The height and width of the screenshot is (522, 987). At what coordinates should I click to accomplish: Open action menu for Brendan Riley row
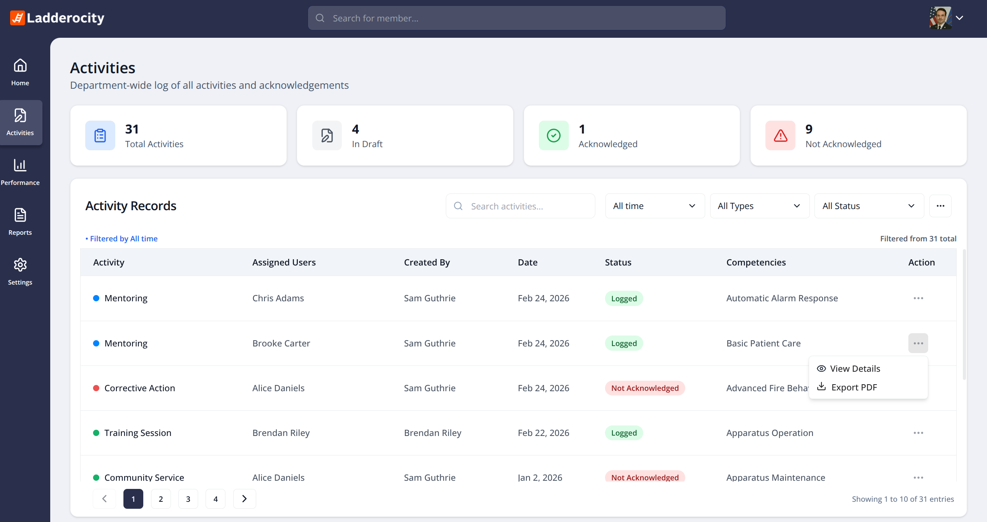[918, 433]
